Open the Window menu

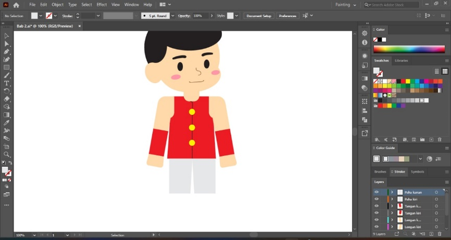[x=131, y=5]
